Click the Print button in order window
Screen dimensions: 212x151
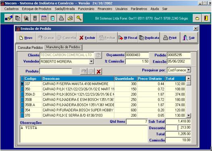click(x=170, y=38)
